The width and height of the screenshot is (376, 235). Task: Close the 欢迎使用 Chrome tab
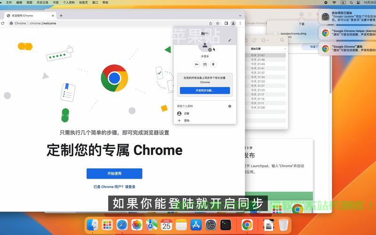[53, 16]
